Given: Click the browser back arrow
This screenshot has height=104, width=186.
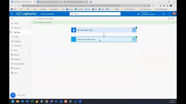Looking at the screenshot, I should coord(12,5).
